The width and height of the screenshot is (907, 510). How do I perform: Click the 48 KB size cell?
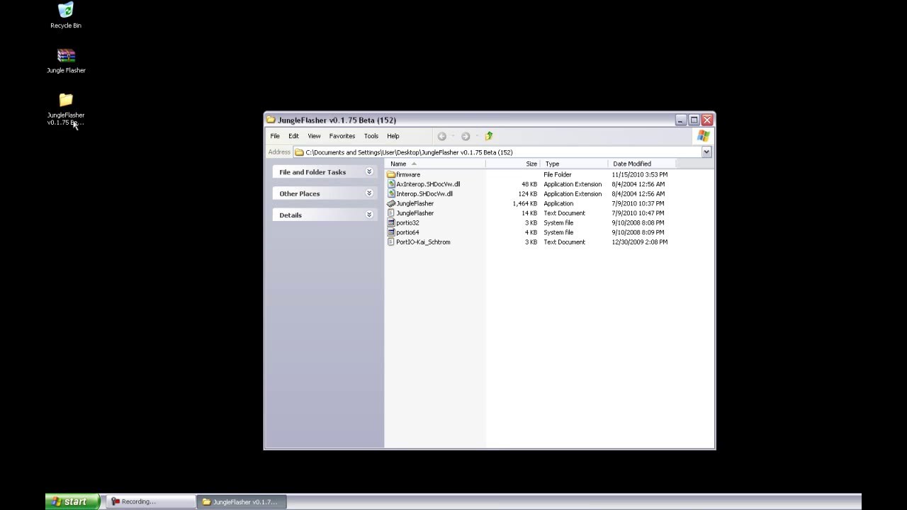(x=529, y=184)
